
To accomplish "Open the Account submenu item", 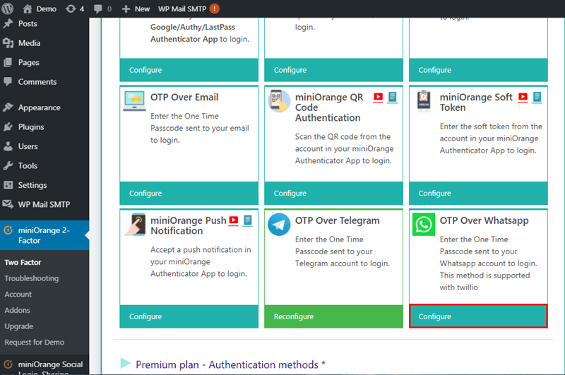I will (x=18, y=294).
